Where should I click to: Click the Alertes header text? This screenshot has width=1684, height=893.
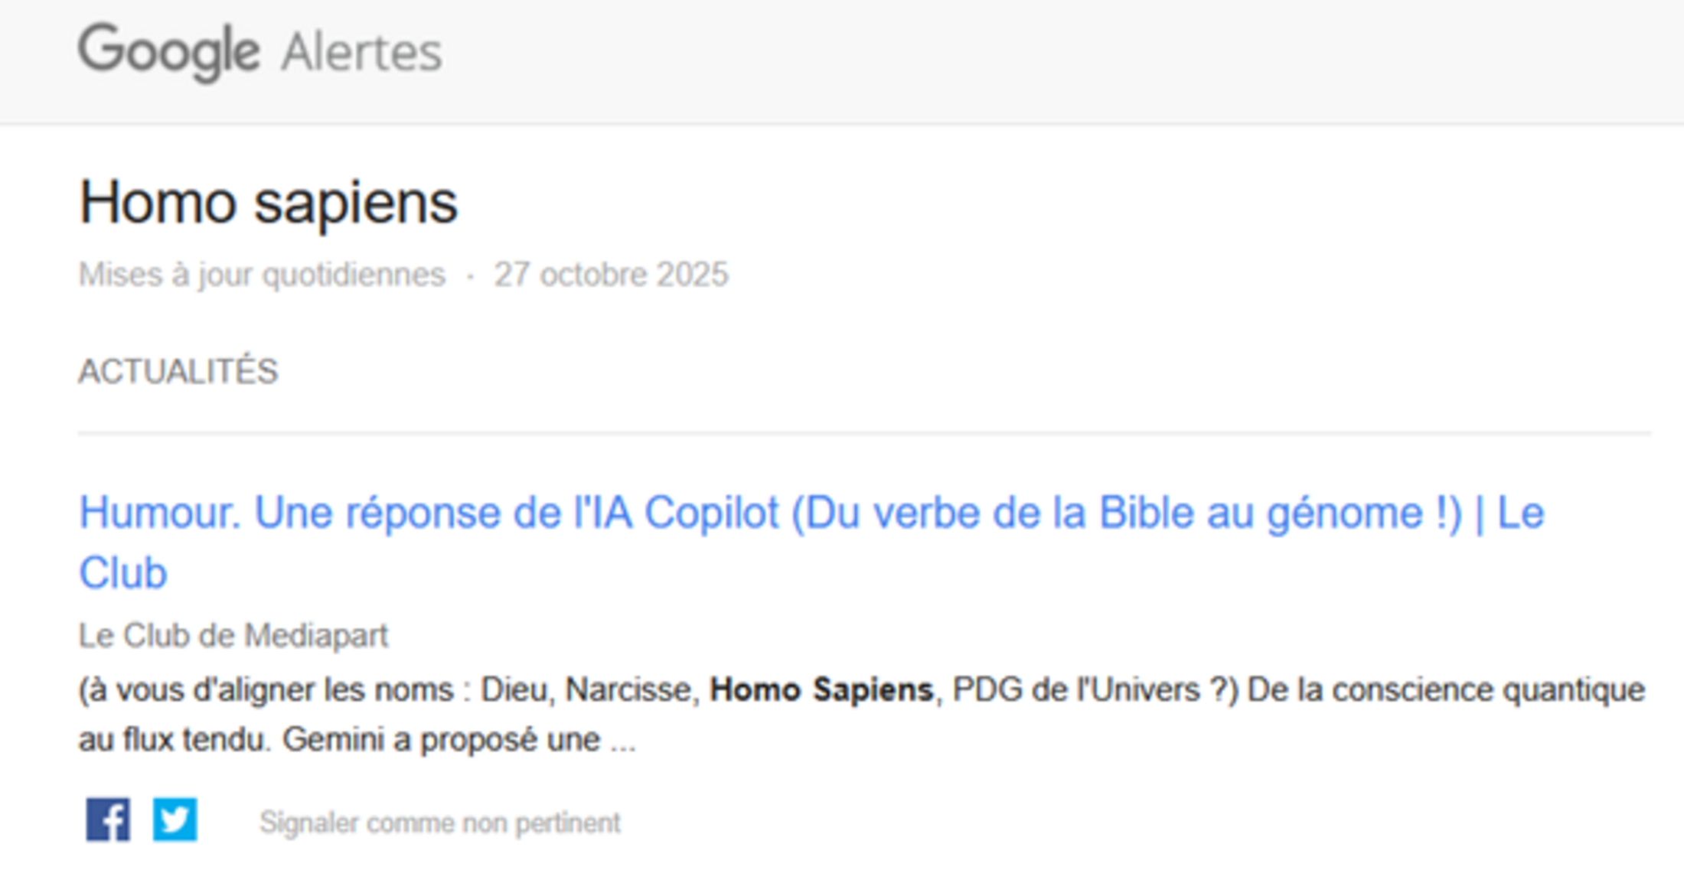362,53
